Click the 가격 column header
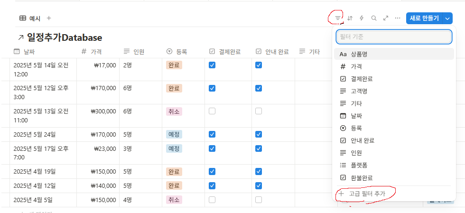465x213 pixels. pos(98,52)
